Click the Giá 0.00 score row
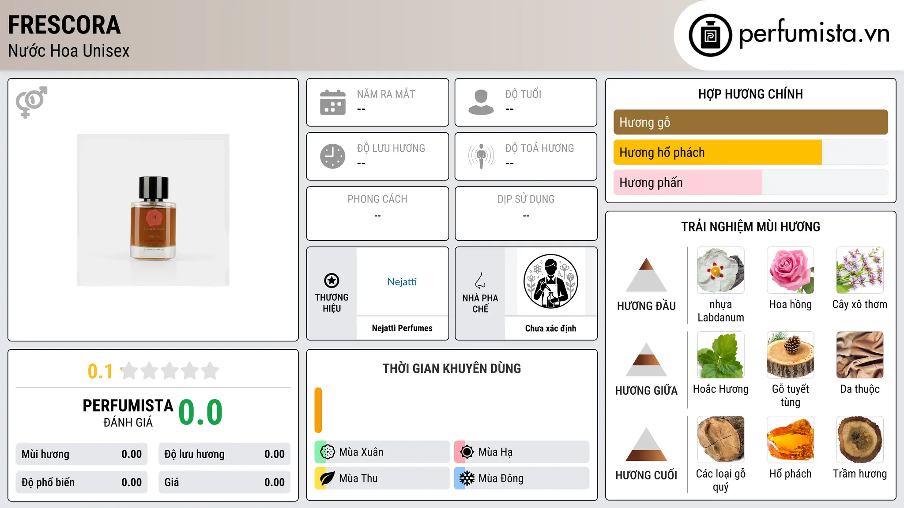This screenshot has height=508, width=904. click(x=224, y=482)
